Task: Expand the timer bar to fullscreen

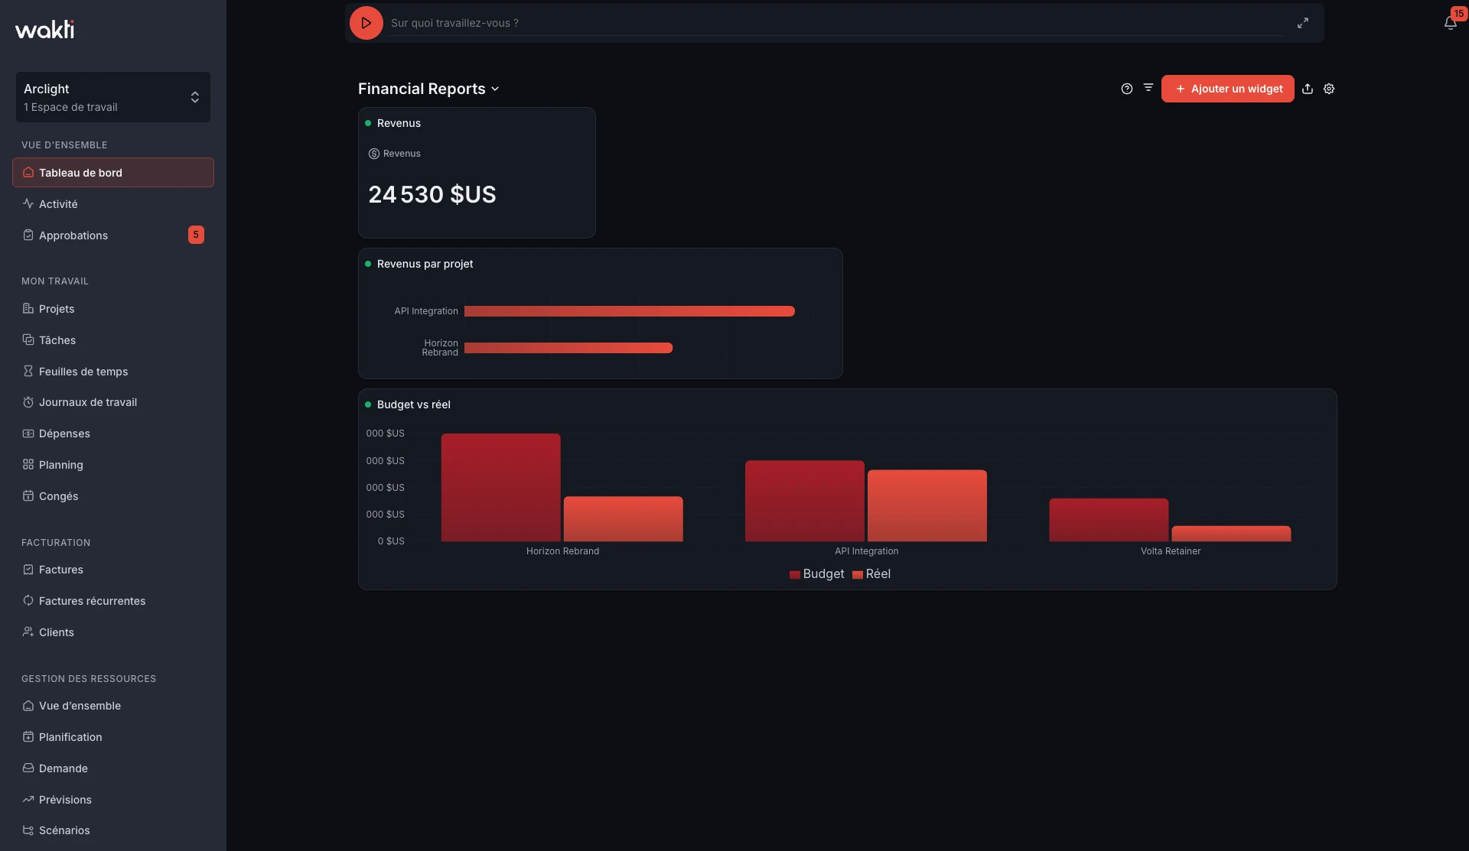Action: 1303,23
